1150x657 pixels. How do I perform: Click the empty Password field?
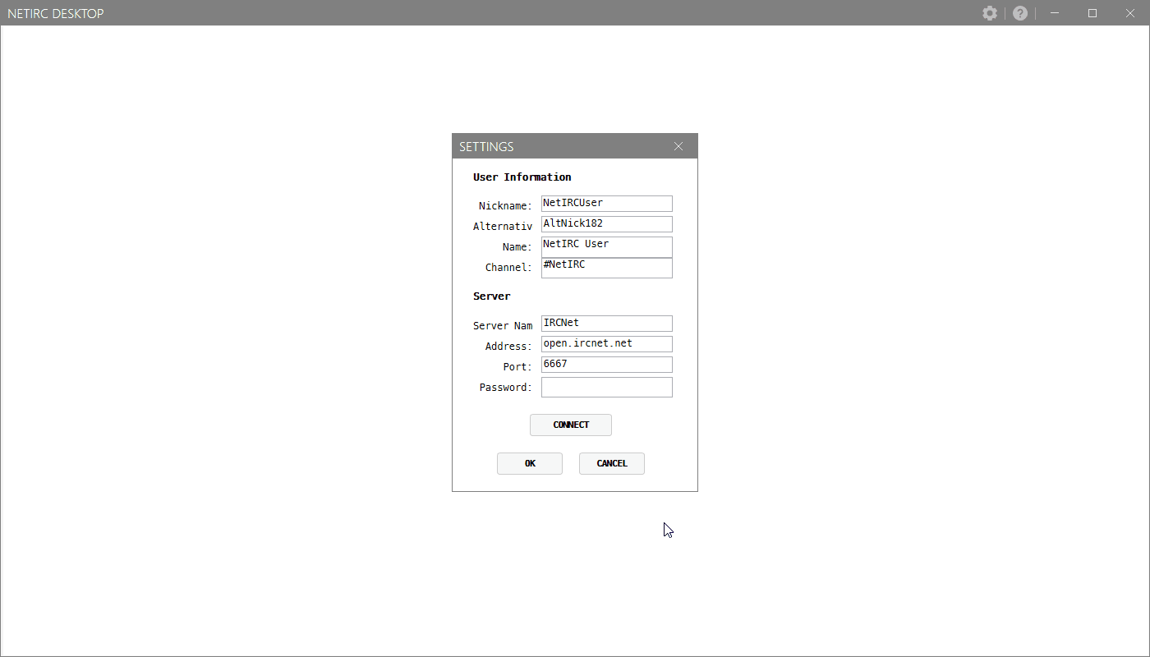click(607, 387)
